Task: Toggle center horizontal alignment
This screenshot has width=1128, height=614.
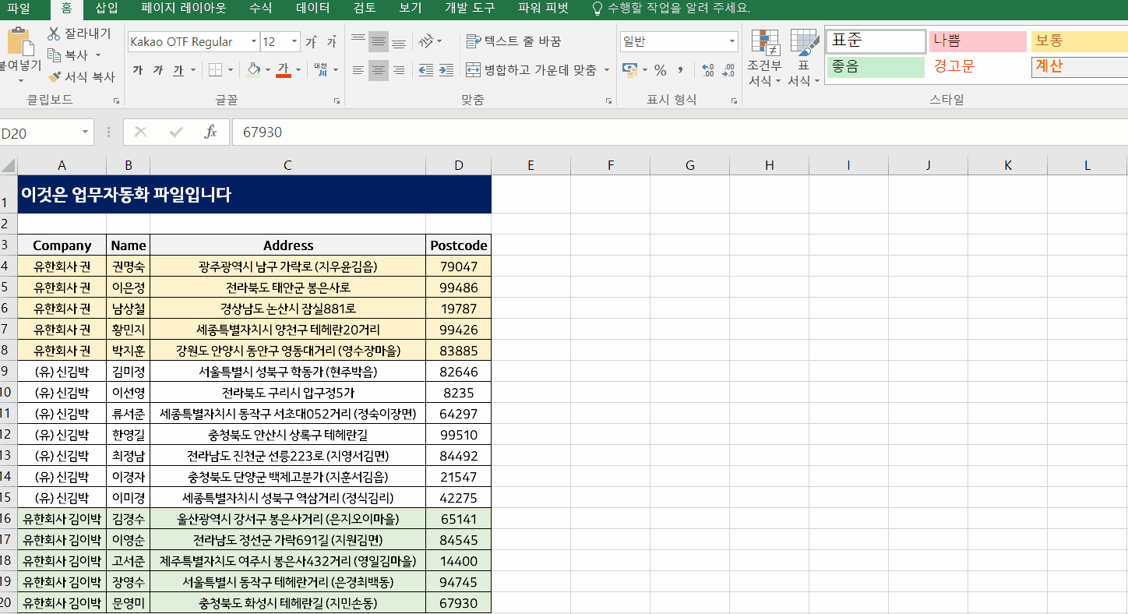Action: [379, 70]
